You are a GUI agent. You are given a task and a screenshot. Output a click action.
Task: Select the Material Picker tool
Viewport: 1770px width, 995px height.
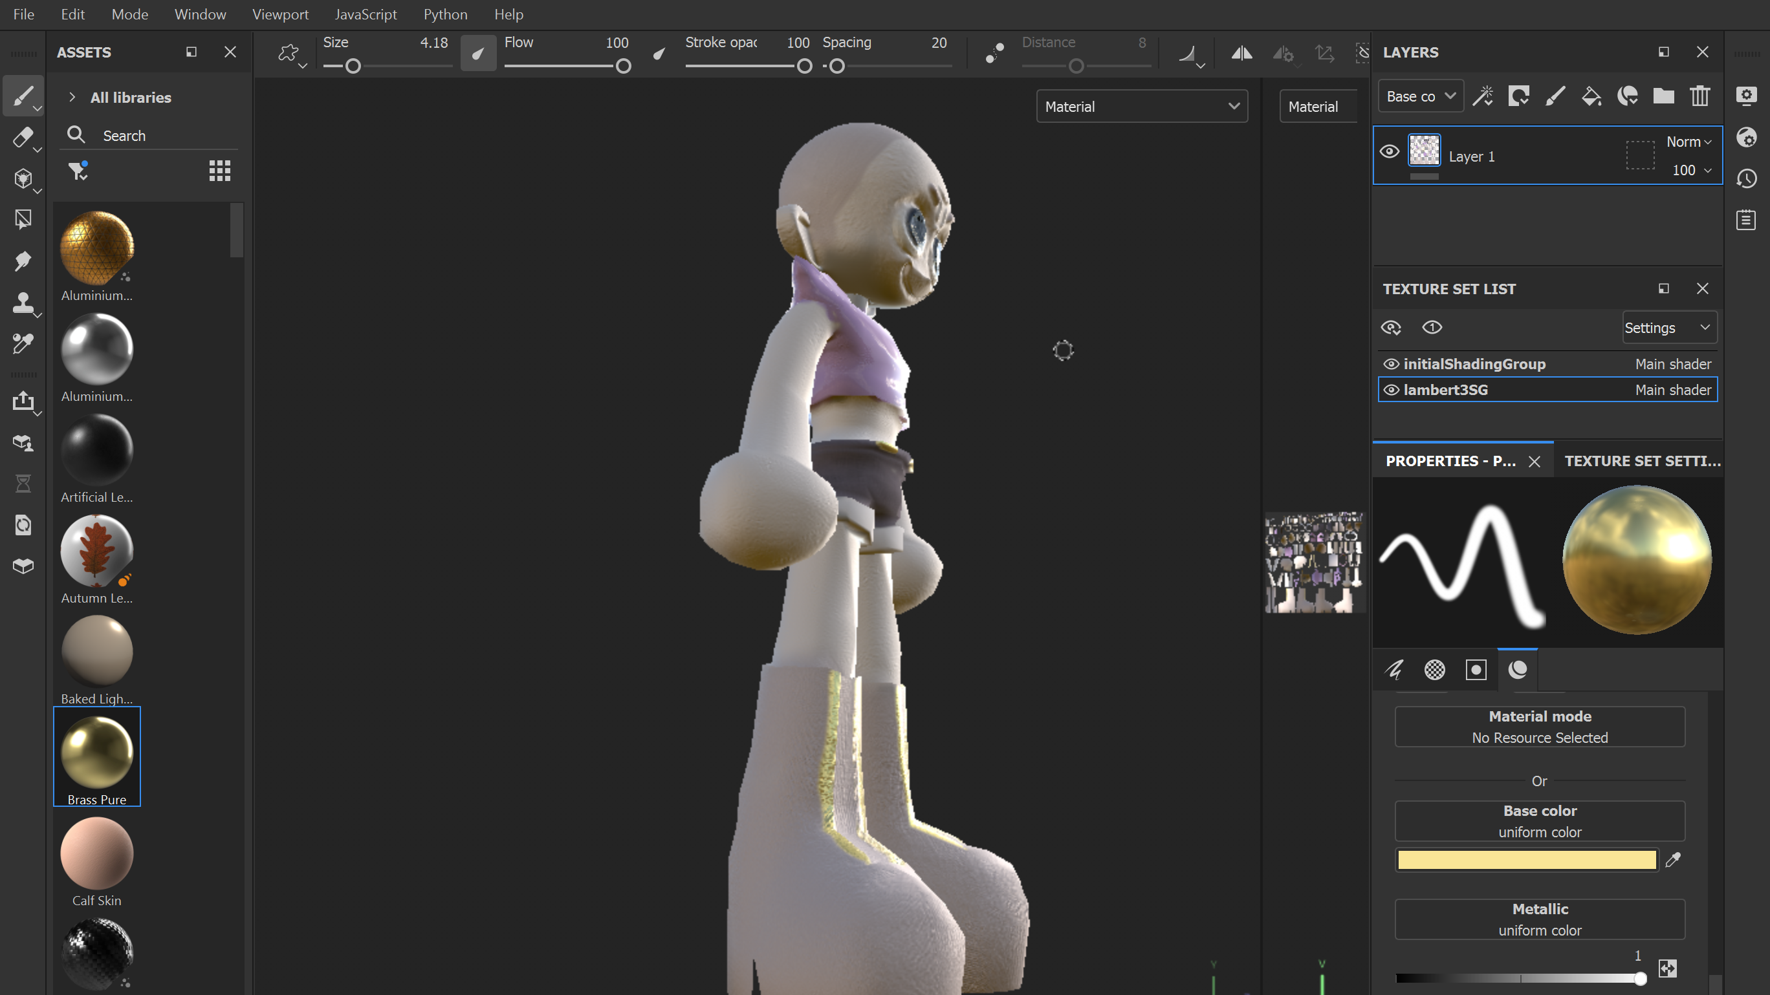tap(23, 343)
